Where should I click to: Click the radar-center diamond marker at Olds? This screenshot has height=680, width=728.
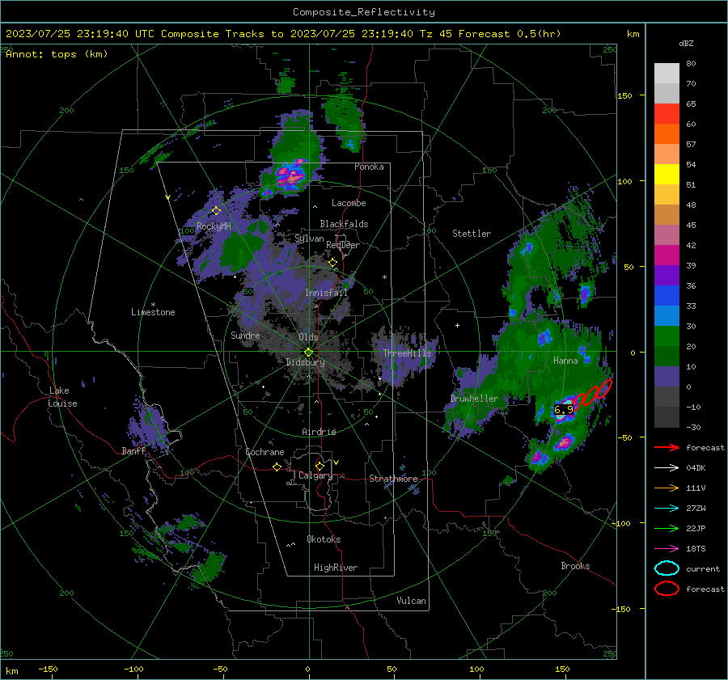click(308, 353)
